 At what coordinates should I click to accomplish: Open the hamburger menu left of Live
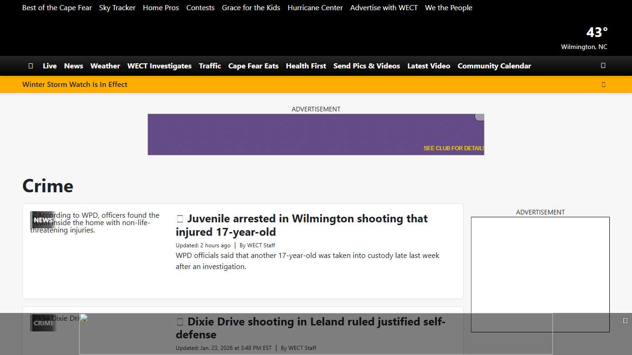(x=31, y=66)
